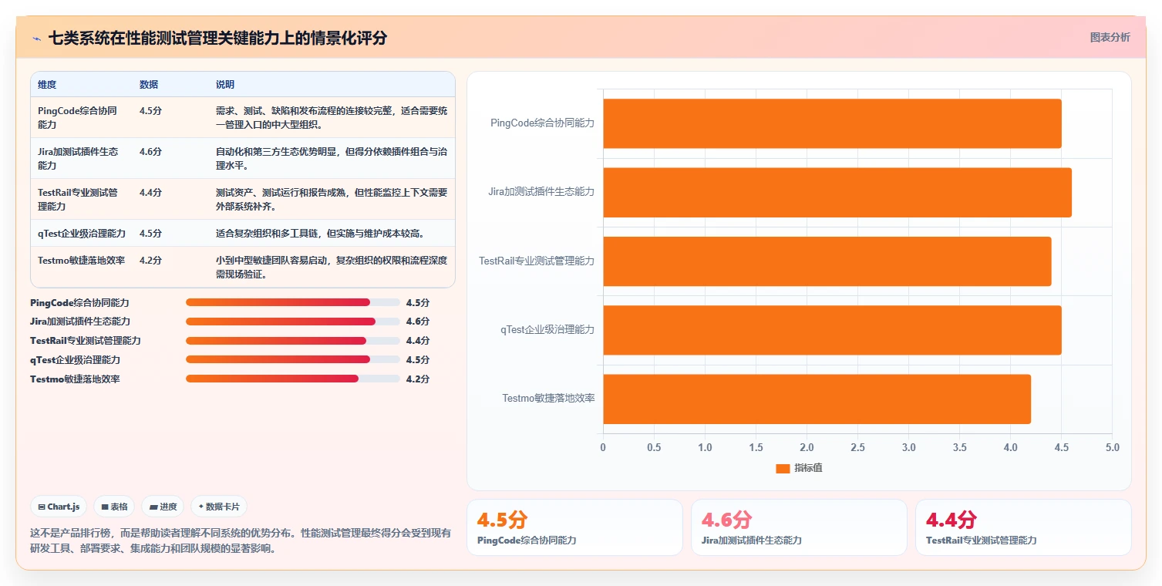Screen dimensions: 1162x586
Task: Click the lightning icon beside the title
Action: click(x=36, y=39)
